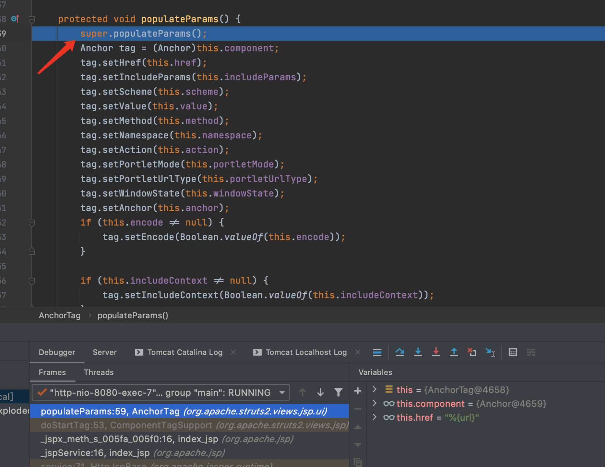The image size is (605, 467).
Task: Select populateParams:59 AnchorTag frame
Action: (x=189, y=411)
